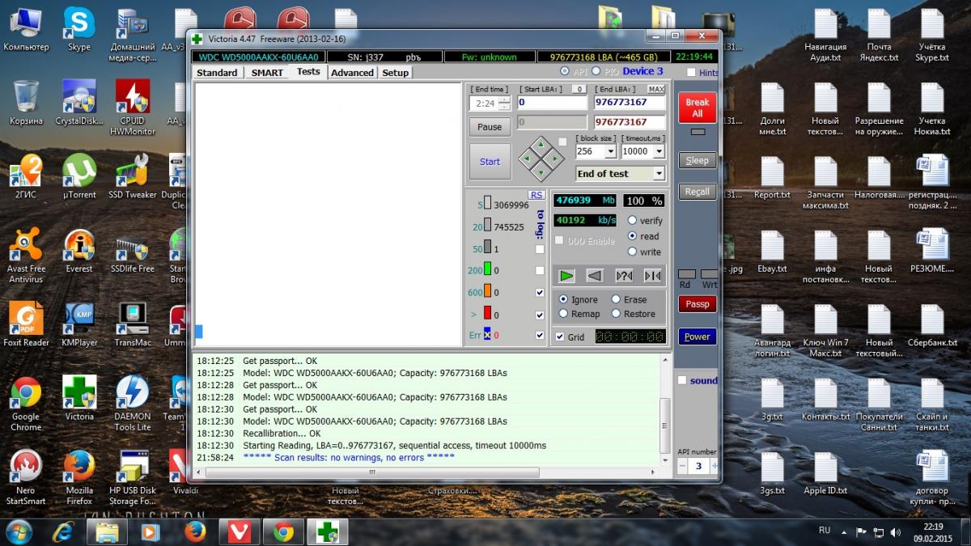Select the verify radio button
The width and height of the screenshot is (971, 546).
click(633, 220)
